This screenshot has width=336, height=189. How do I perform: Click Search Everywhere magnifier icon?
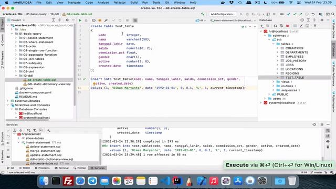(333, 14)
